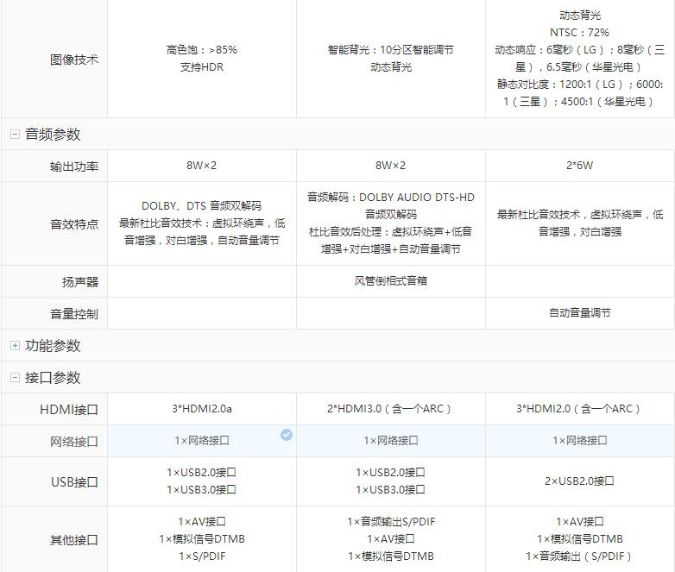Click 1×音频输出（S/PDIF）text in third column
The width and height of the screenshot is (675, 572).
click(579, 556)
